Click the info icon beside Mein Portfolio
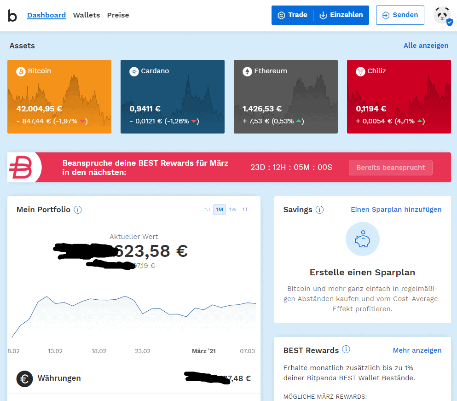457x401 pixels. (x=78, y=209)
